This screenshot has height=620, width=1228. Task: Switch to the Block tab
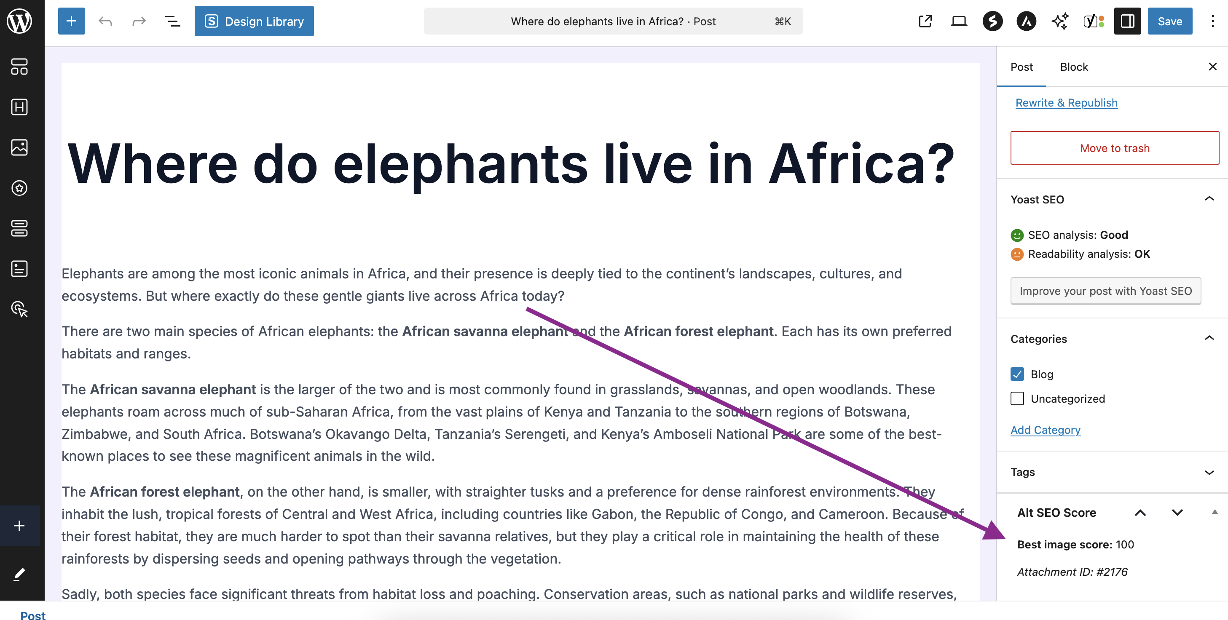point(1073,67)
